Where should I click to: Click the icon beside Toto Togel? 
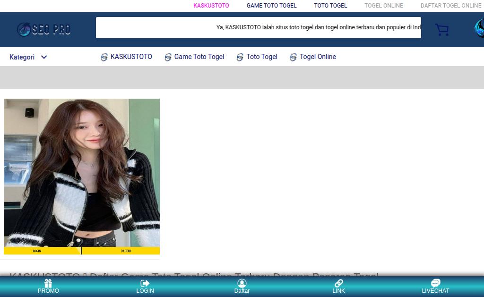pyautogui.click(x=240, y=57)
